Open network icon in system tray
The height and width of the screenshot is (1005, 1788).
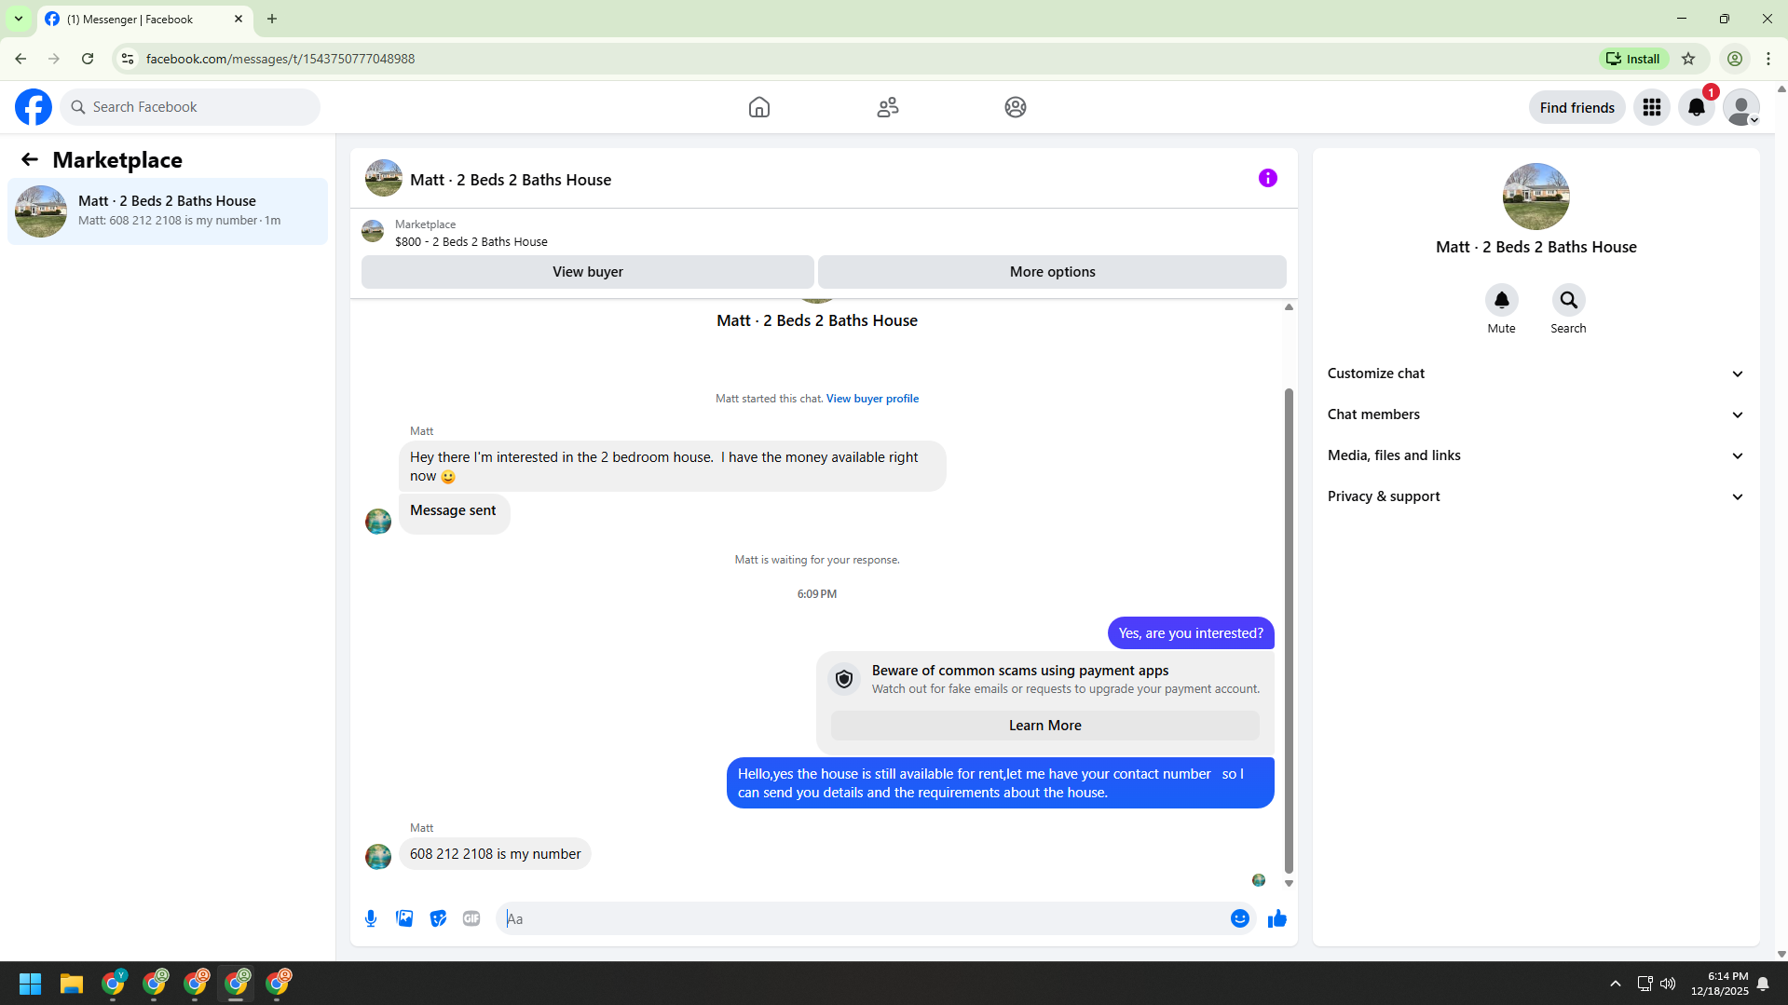pyautogui.click(x=1645, y=984)
